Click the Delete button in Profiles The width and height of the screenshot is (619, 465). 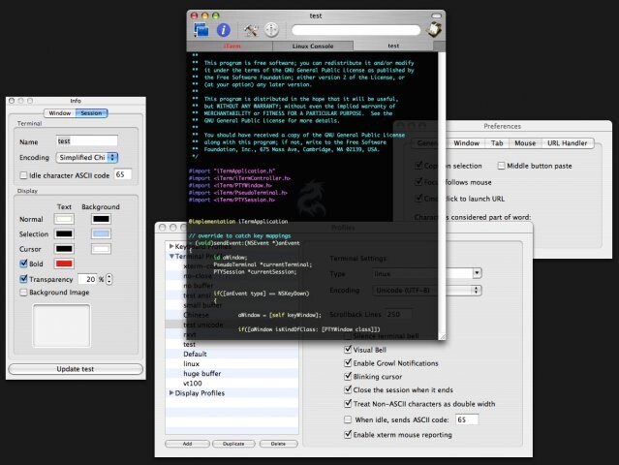278,444
